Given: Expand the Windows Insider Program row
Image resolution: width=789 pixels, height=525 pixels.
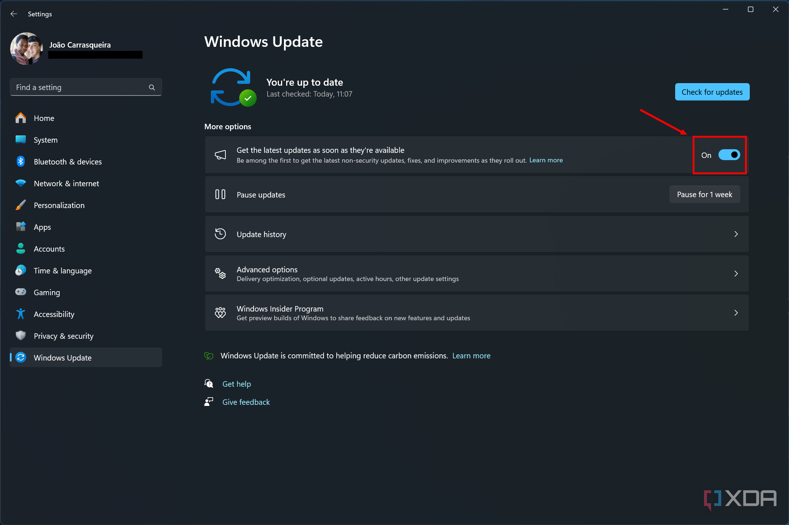Looking at the screenshot, I should coord(736,313).
